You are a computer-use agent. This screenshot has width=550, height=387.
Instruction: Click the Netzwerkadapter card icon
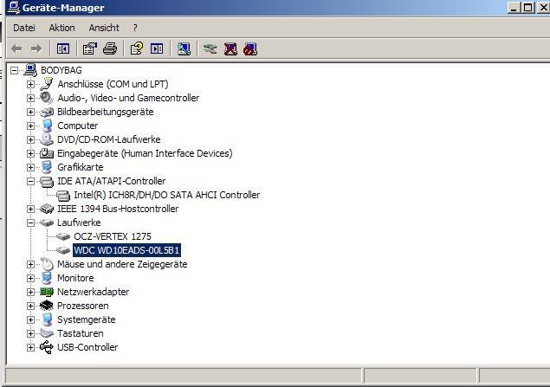tap(47, 292)
